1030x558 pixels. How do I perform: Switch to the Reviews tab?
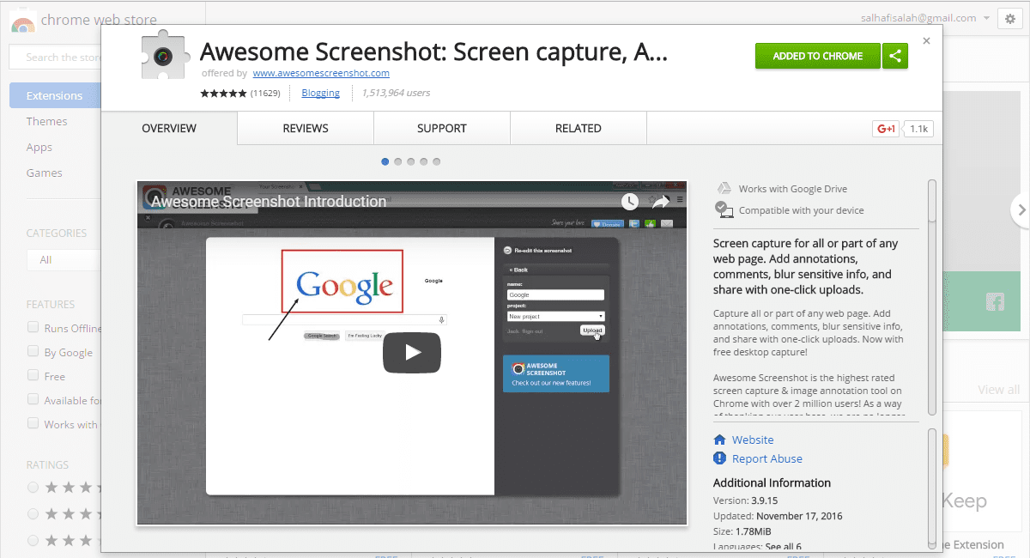[306, 128]
